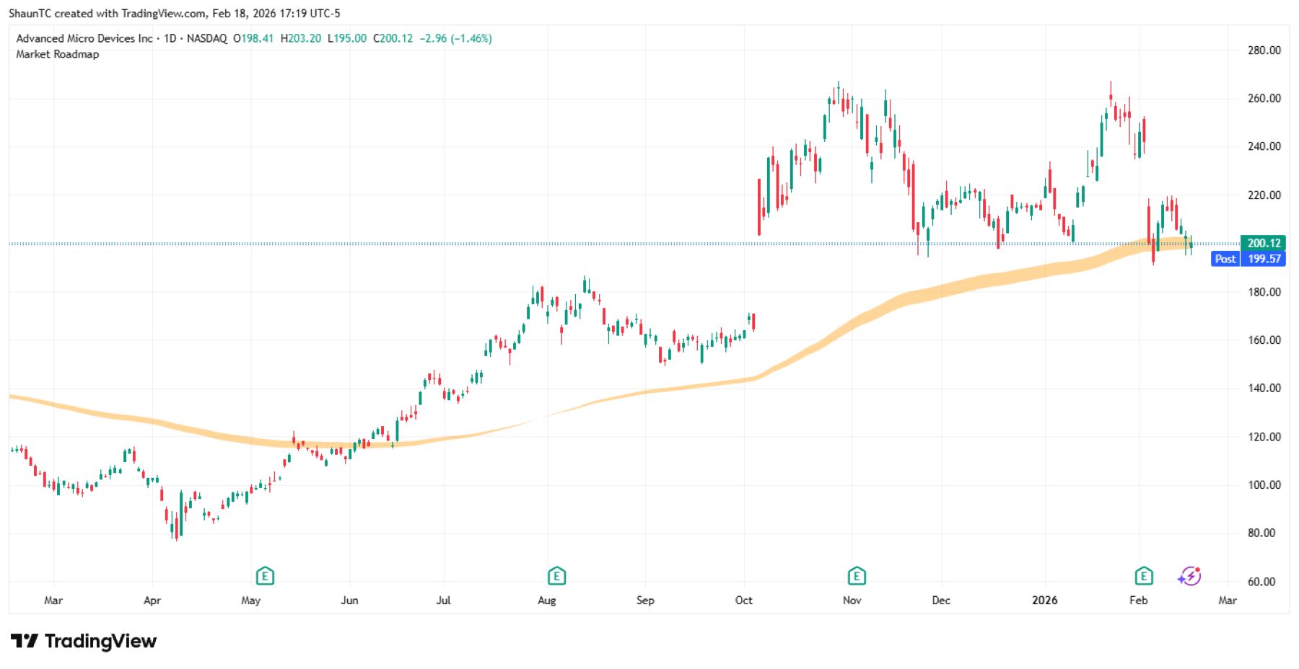Open the earnings marker near August

tap(556, 576)
